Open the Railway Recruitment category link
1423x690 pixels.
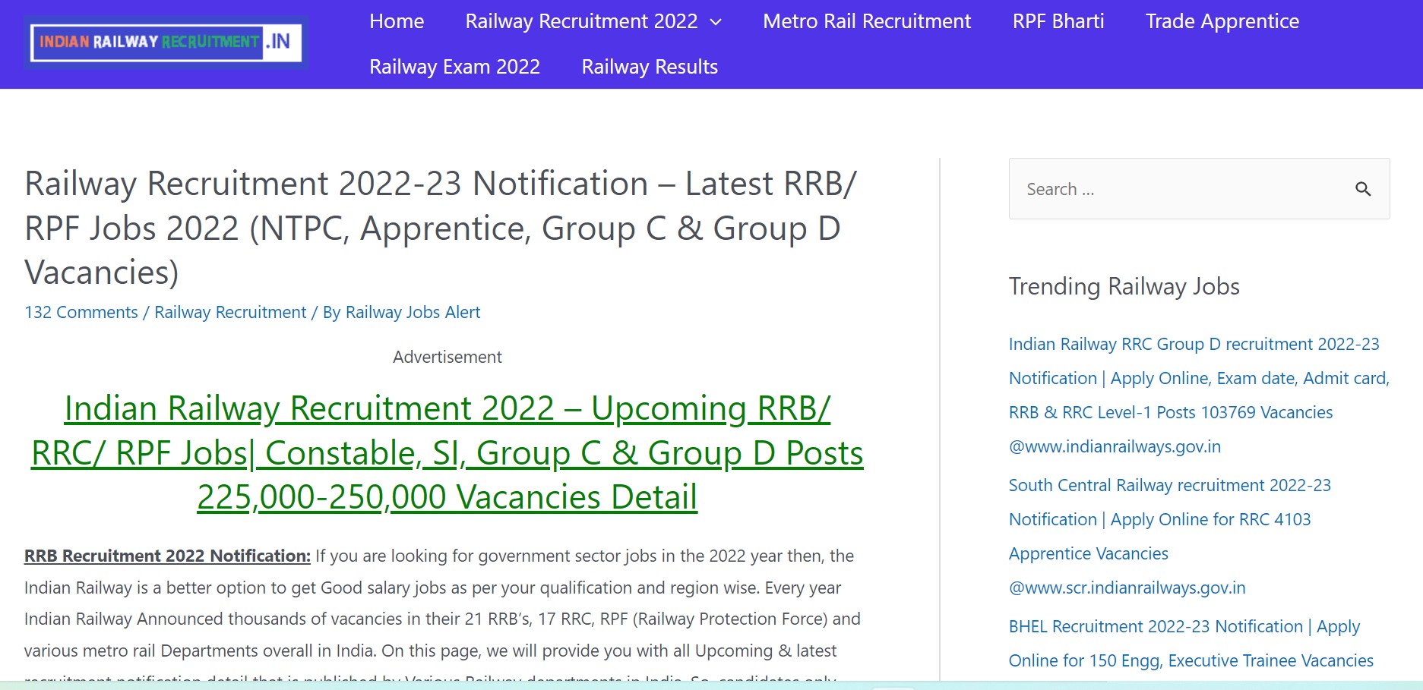[230, 312]
